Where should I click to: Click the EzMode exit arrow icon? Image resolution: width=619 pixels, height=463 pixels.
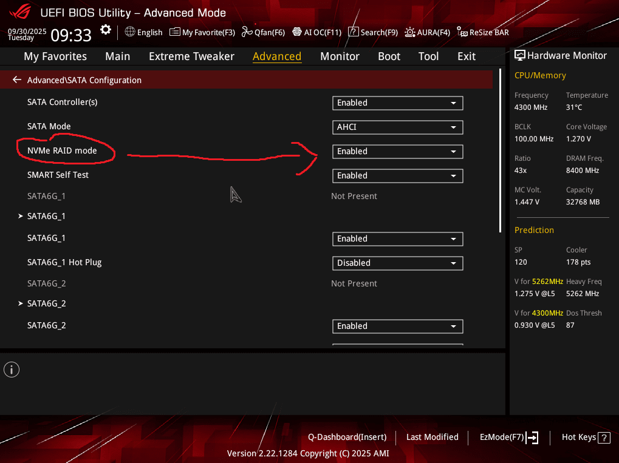[532, 438]
